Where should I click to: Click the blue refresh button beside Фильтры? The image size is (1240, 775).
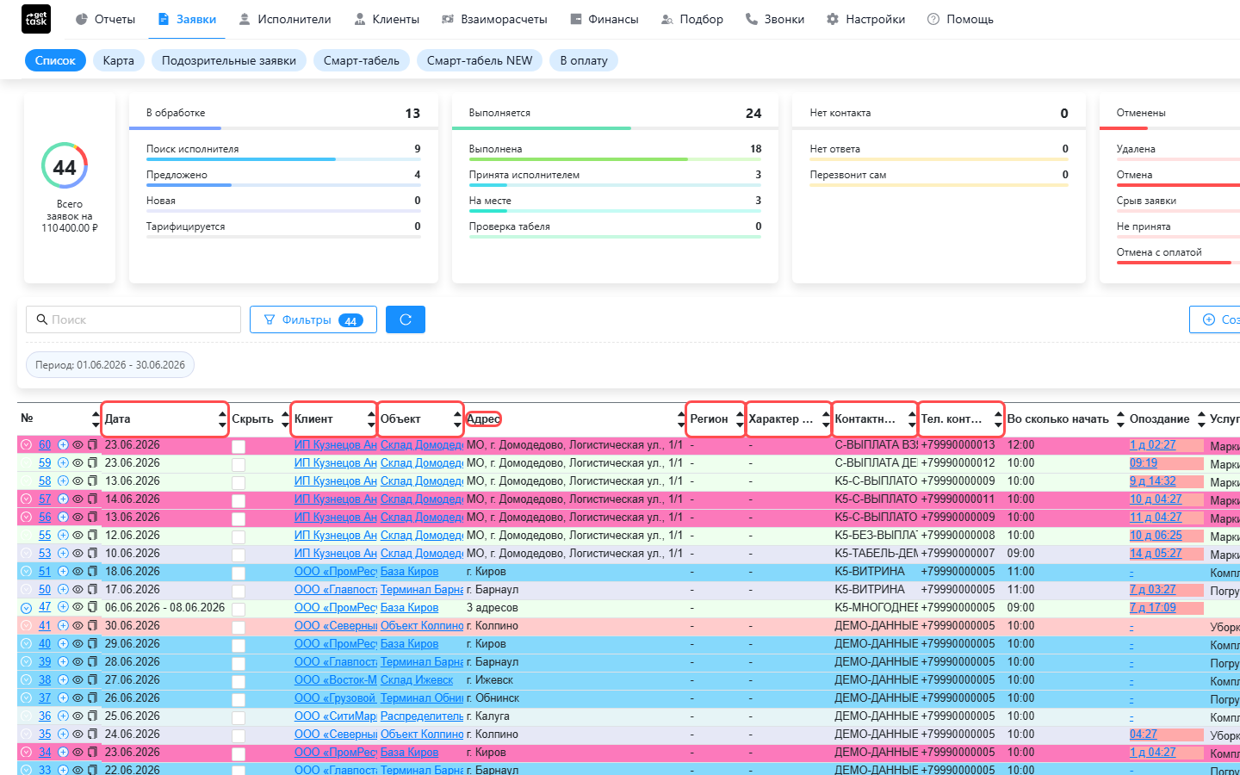(x=406, y=319)
